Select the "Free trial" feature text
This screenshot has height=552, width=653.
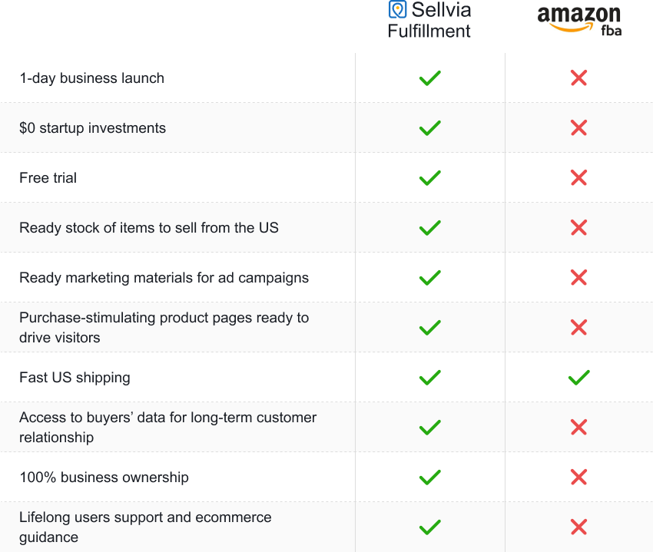(x=48, y=178)
